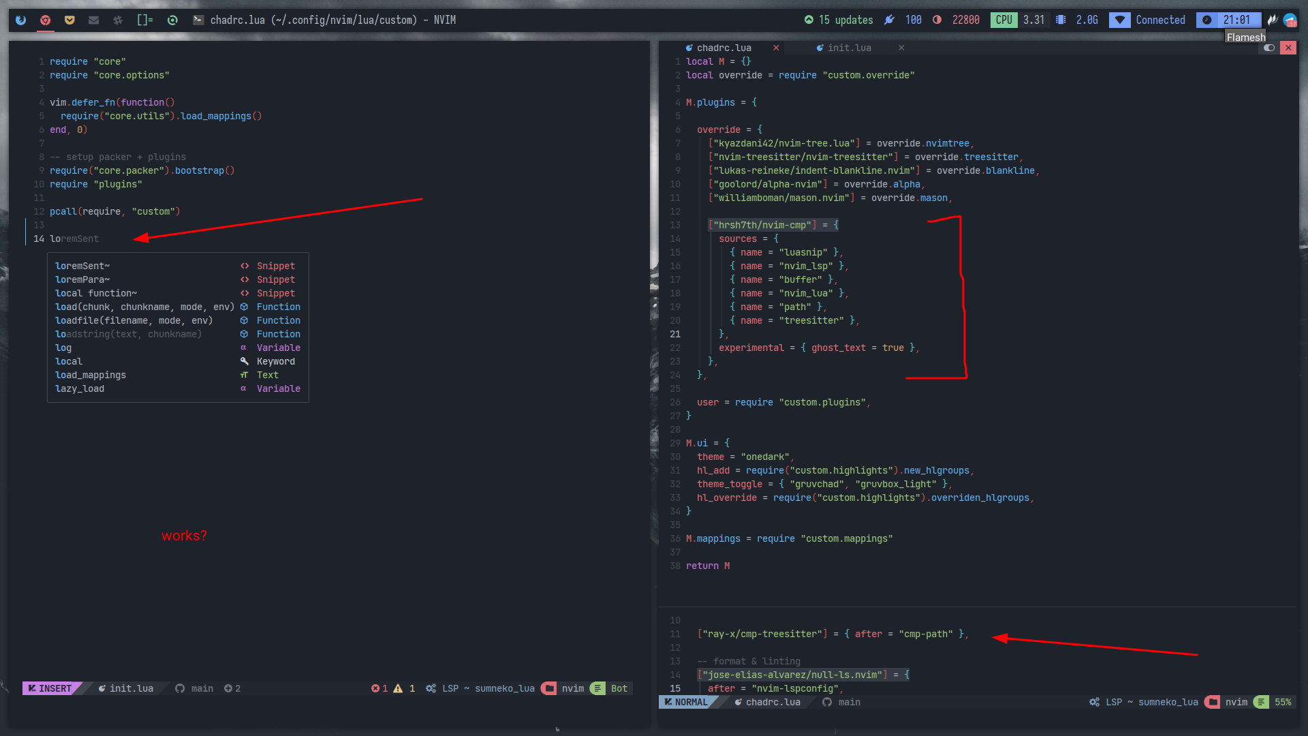Click the git branch icon next to main
The height and width of the screenshot is (736, 1308).
tap(179, 688)
